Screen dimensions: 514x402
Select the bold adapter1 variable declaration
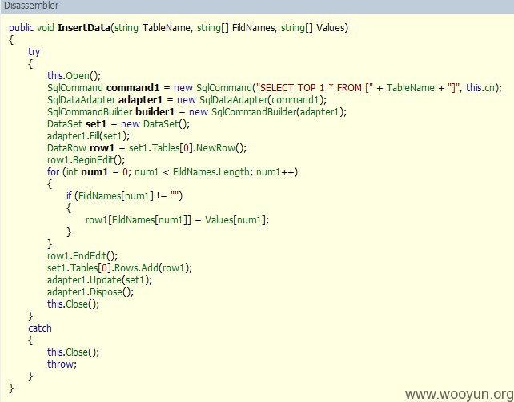pos(141,100)
